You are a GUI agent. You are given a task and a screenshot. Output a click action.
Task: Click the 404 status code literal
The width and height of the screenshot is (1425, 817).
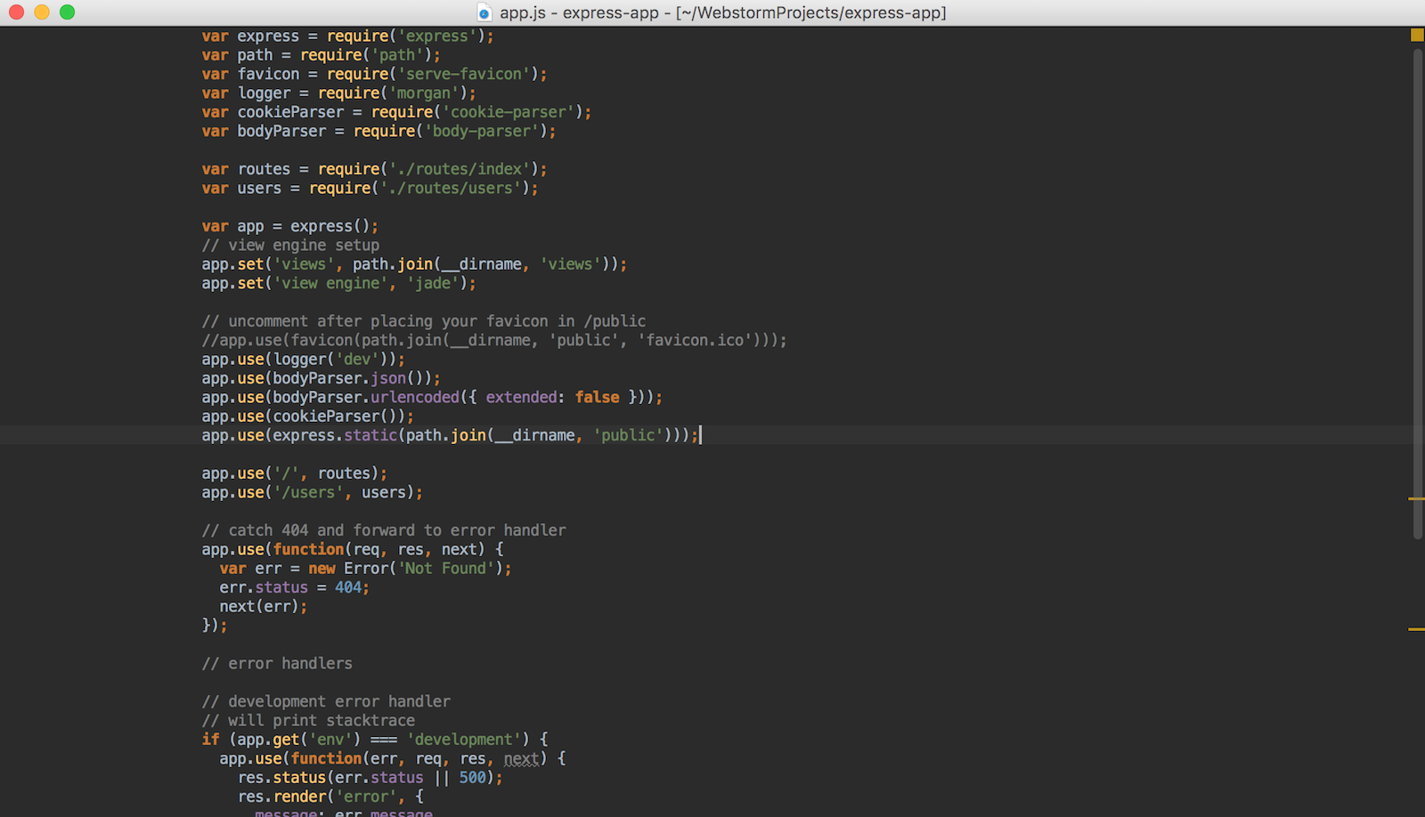(x=348, y=587)
